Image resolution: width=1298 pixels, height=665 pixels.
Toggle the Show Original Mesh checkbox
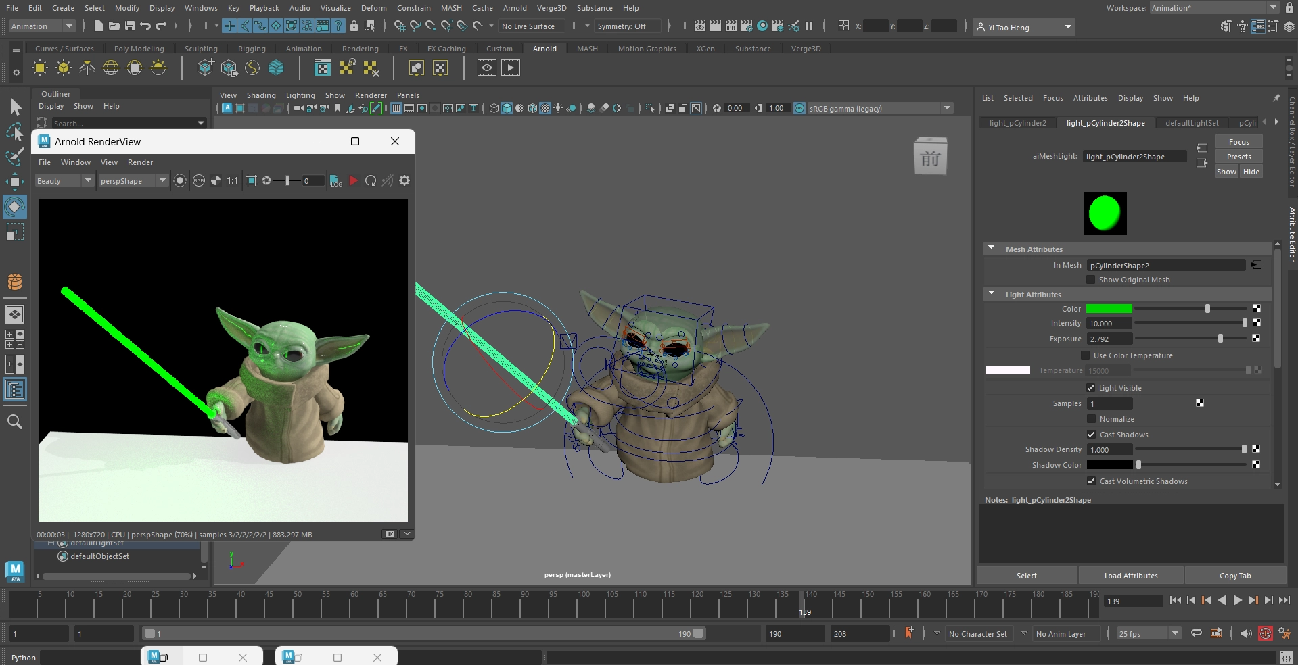click(1091, 280)
